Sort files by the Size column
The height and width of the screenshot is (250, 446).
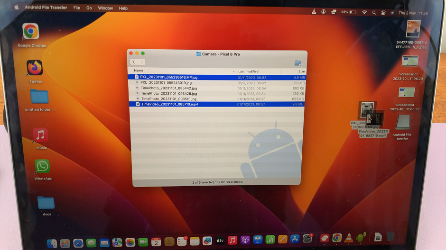pos(301,71)
